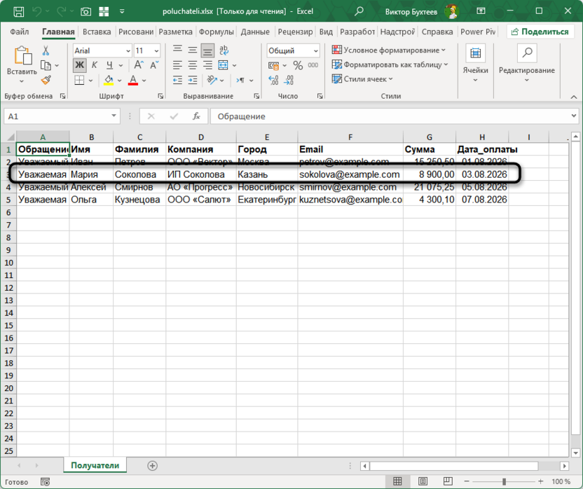
Task: Click Wrap Text icon
Action: point(224,50)
